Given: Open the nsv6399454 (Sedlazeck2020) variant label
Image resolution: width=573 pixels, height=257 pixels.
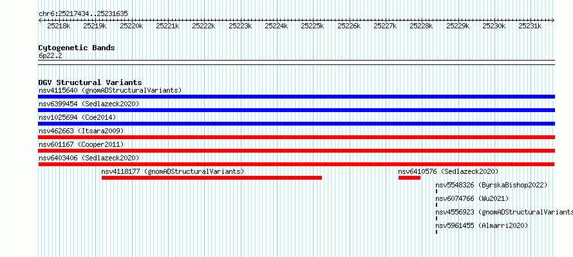Looking at the screenshot, I should [89, 104].
